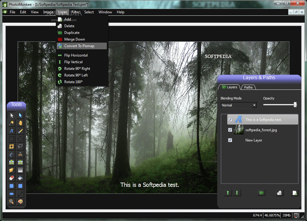Viewport: 307px width, 221px height.
Task: Open the Help menu
Action: point(120,12)
